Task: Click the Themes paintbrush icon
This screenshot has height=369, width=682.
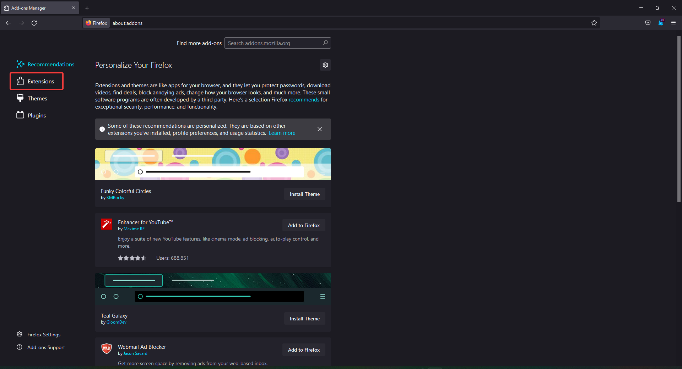Action: tap(20, 98)
